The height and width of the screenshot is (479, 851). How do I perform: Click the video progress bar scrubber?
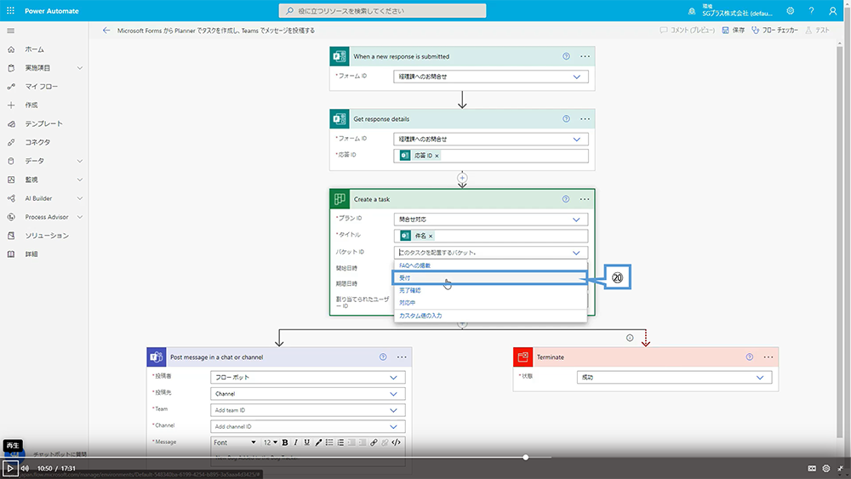point(525,457)
